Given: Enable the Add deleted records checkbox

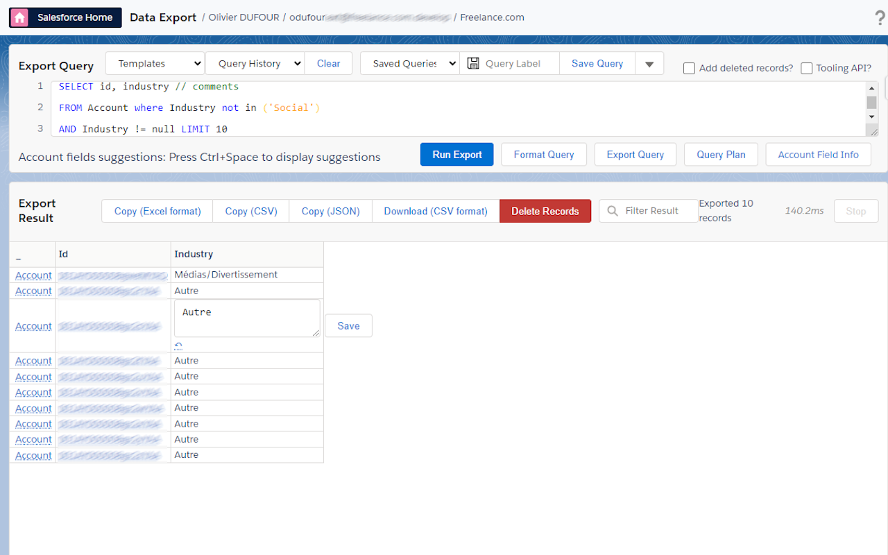Looking at the screenshot, I should pos(689,68).
